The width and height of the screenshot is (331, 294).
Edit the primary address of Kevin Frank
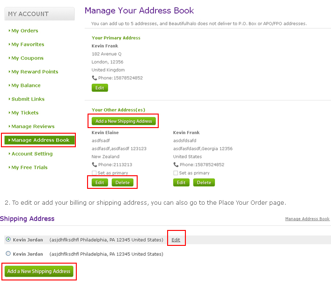[100, 88]
